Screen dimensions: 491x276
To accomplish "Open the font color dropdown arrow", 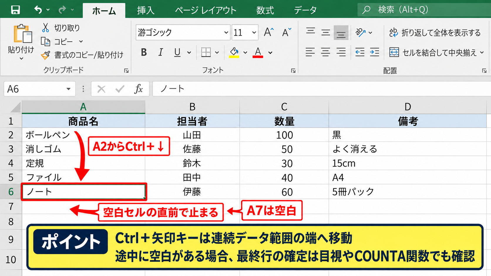I will pos(270,53).
